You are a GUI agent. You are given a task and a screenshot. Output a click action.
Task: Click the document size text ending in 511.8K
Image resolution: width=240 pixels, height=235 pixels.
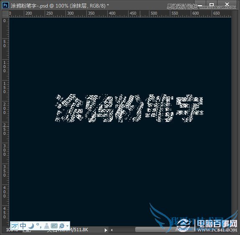click(68, 230)
